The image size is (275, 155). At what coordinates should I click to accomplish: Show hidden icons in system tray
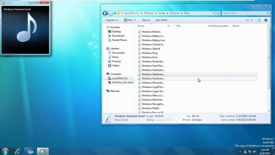pyautogui.click(x=240, y=152)
